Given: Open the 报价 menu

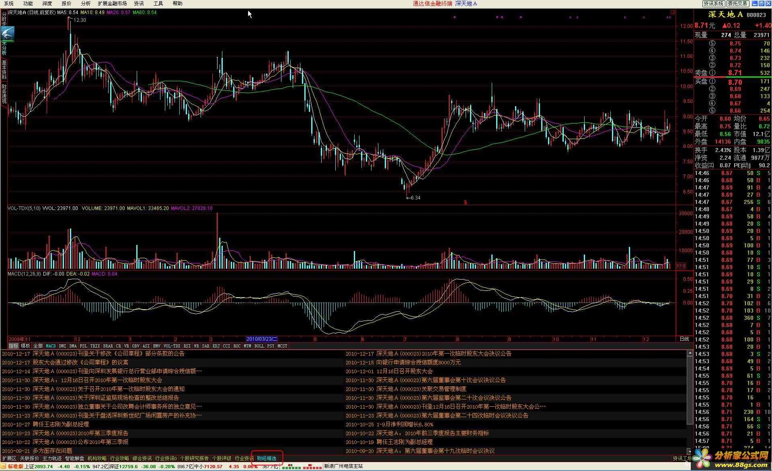Looking at the screenshot, I should tap(66, 3).
